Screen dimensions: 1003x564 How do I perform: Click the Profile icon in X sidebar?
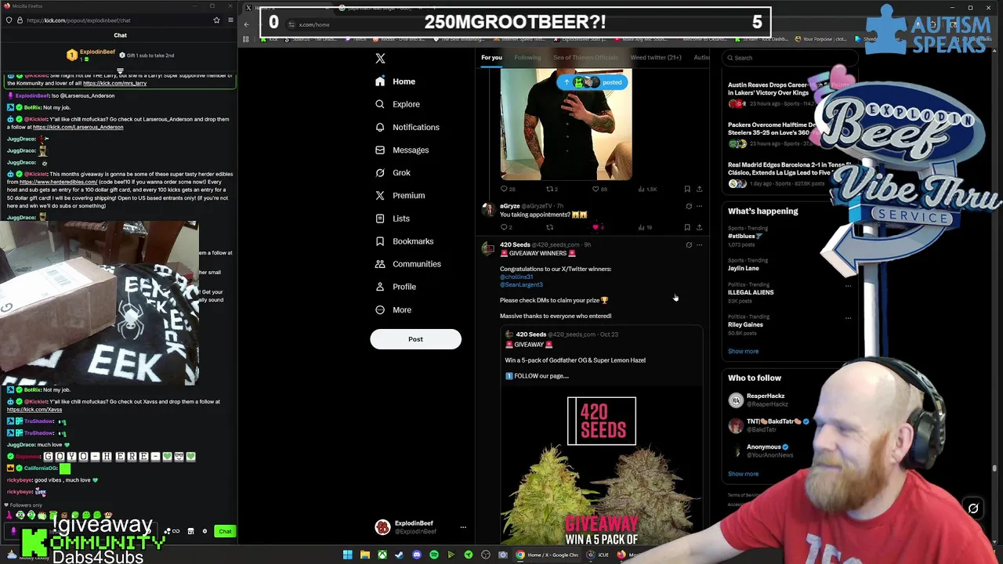[x=380, y=287]
